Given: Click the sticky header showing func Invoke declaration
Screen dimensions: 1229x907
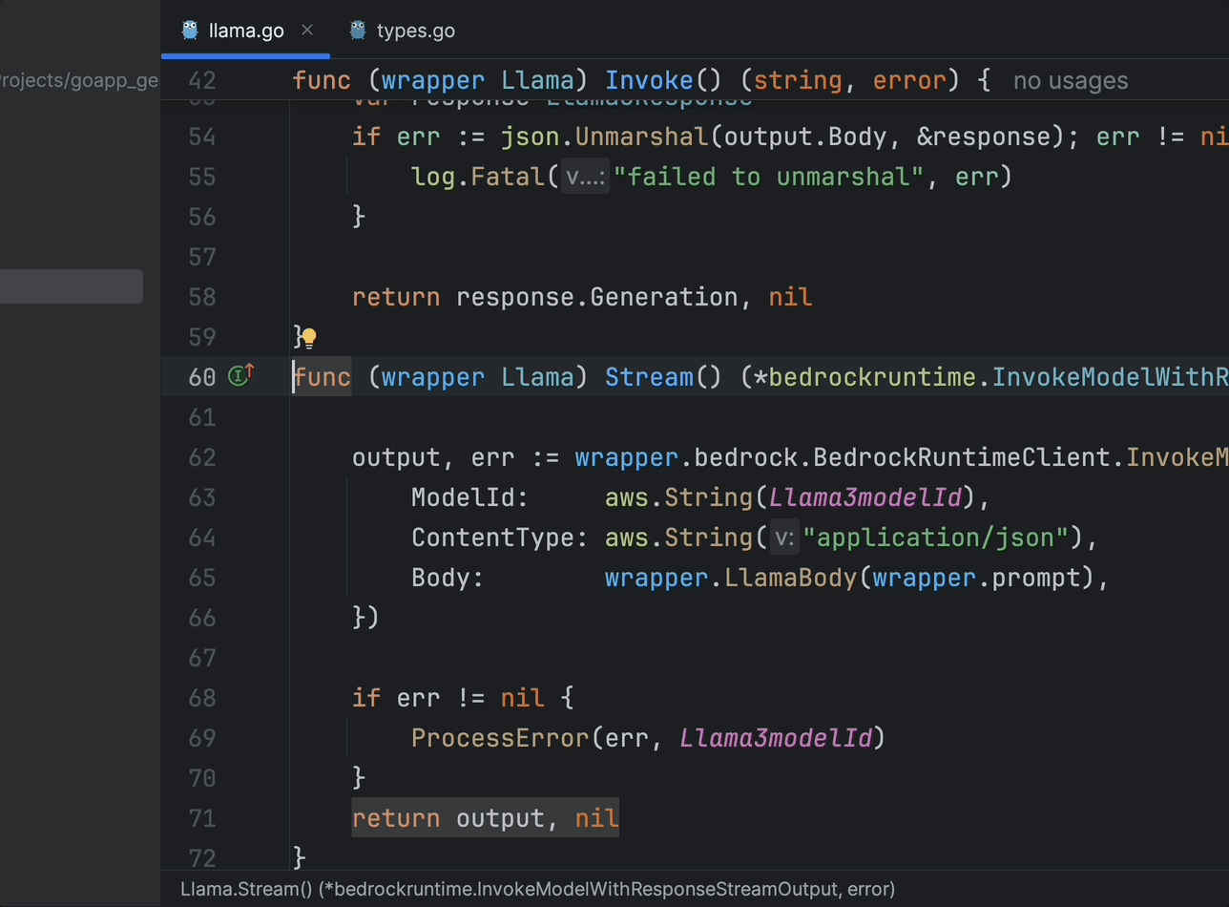Looking at the screenshot, I should click(573, 80).
